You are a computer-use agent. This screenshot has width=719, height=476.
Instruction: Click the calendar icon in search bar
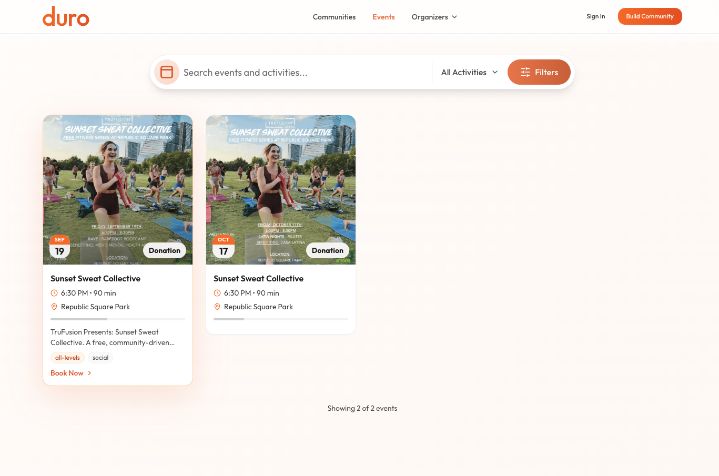[167, 72]
